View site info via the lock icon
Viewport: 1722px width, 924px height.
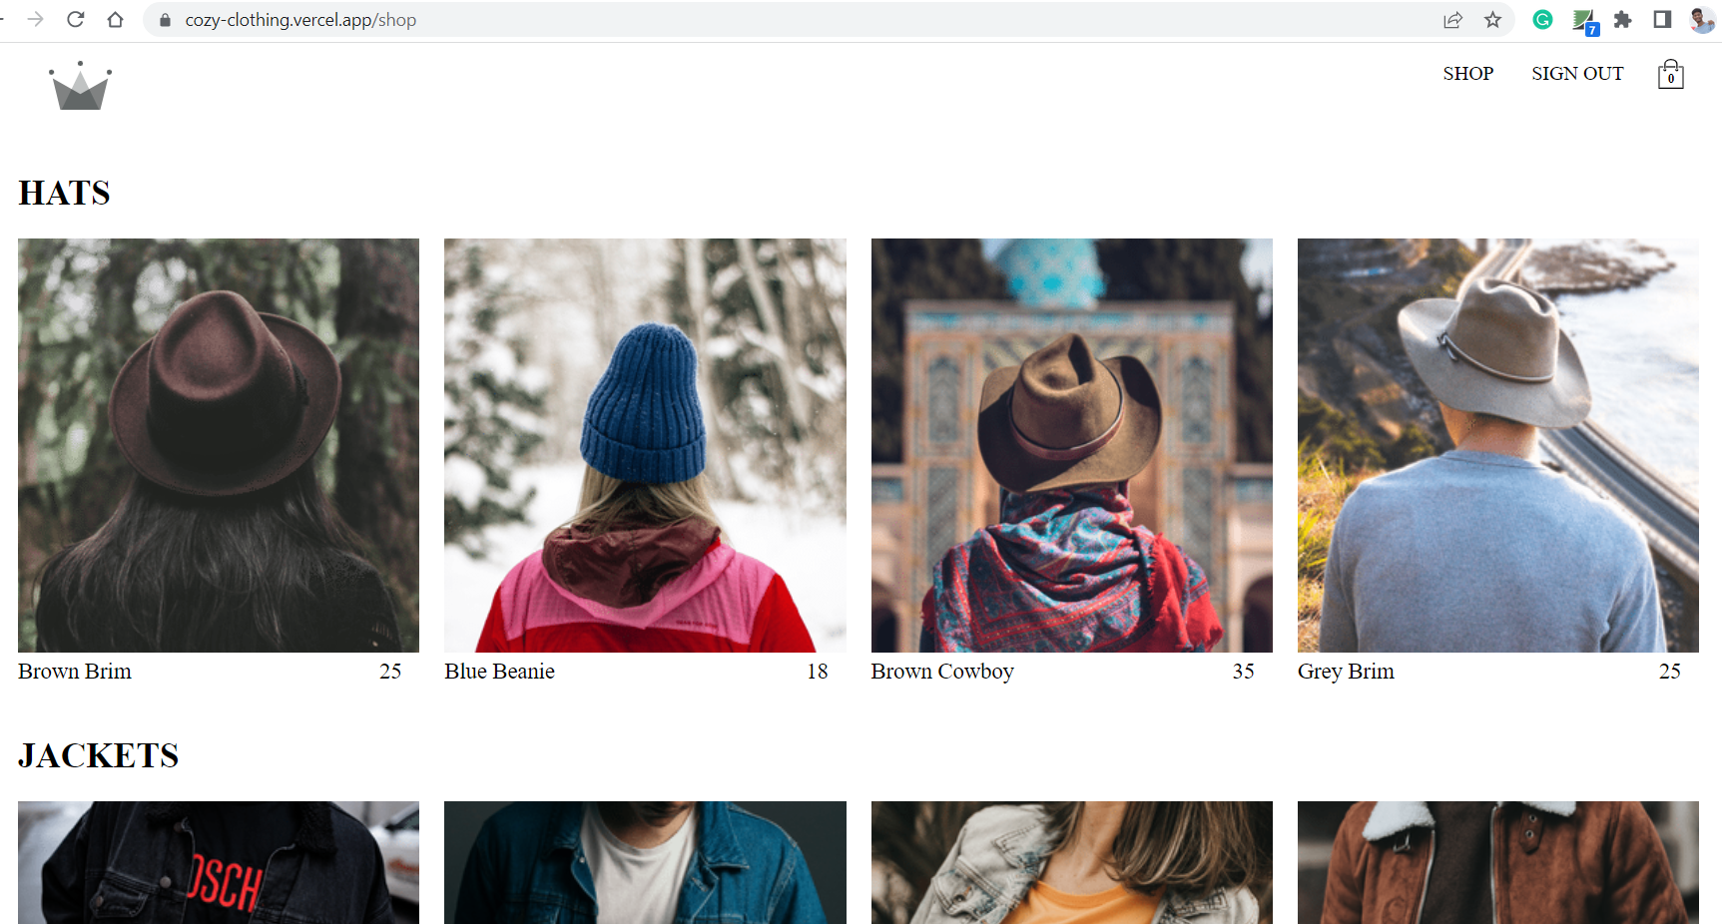click(x=166, y=20)
